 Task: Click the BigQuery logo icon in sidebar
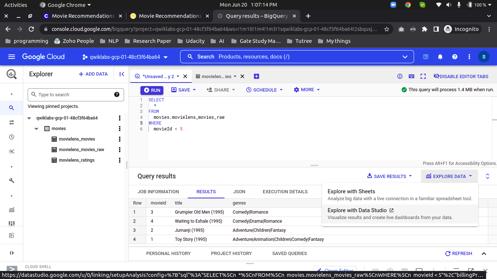tap(12, 74)
